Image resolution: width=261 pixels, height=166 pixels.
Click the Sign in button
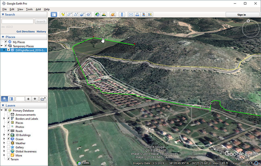(241, 15)
